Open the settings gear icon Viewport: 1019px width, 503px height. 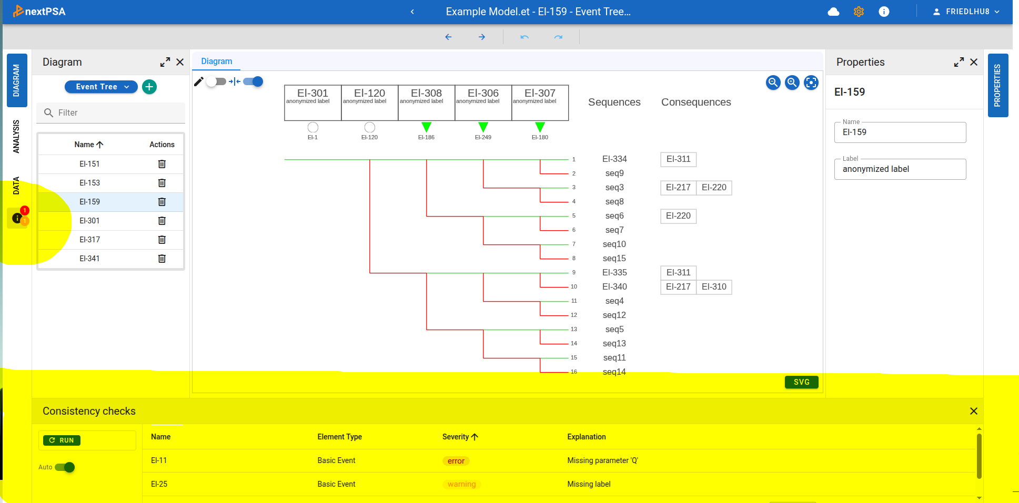[x=859, y=12]
